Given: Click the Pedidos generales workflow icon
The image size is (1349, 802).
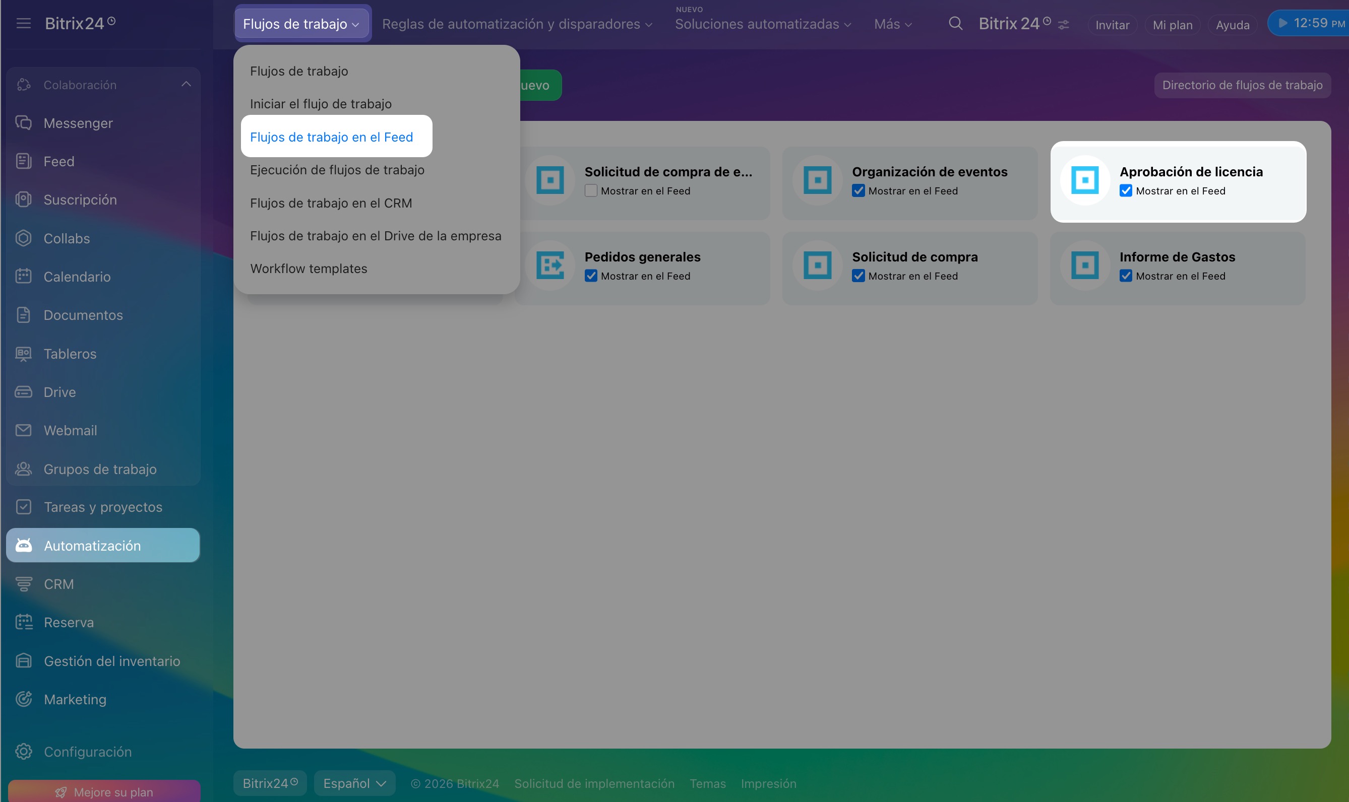Looking at the screenshot, I should [x=550, y=265].
